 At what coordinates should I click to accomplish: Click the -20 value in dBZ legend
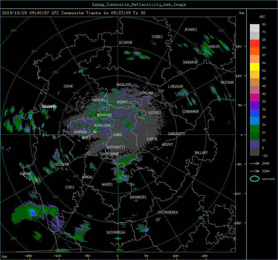tap(264, 156)
